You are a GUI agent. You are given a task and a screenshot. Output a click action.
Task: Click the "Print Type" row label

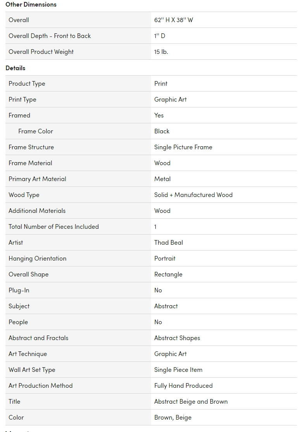(x=22, y=100)
